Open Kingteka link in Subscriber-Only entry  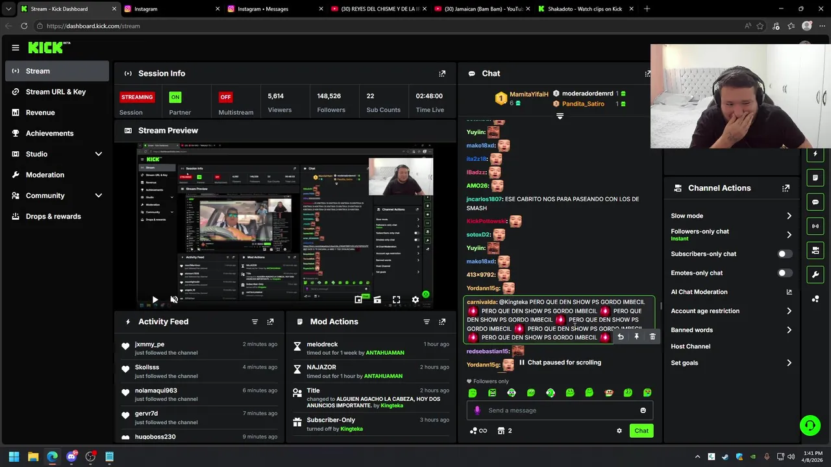point(351,429)
